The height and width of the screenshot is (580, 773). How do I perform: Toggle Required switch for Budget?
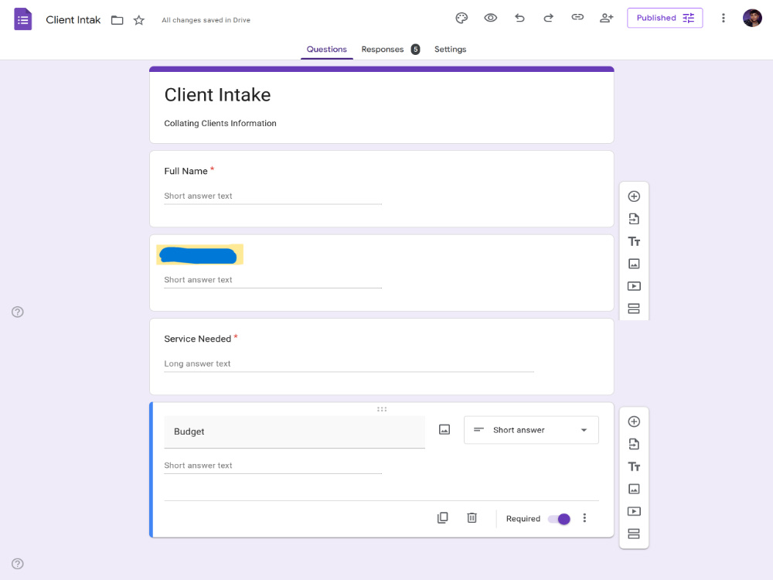(559, 519)
